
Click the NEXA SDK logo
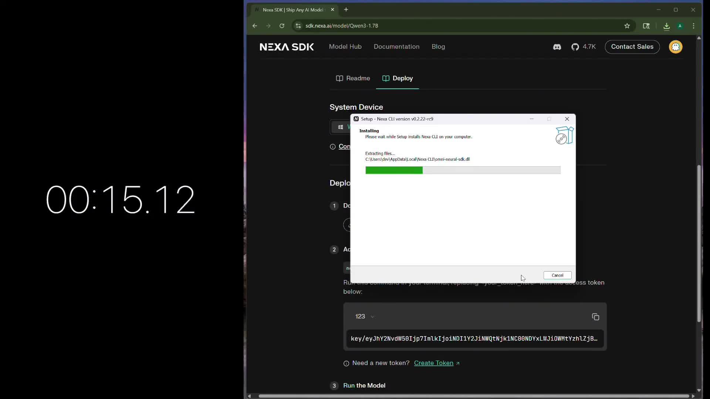(x=287, y=47)
